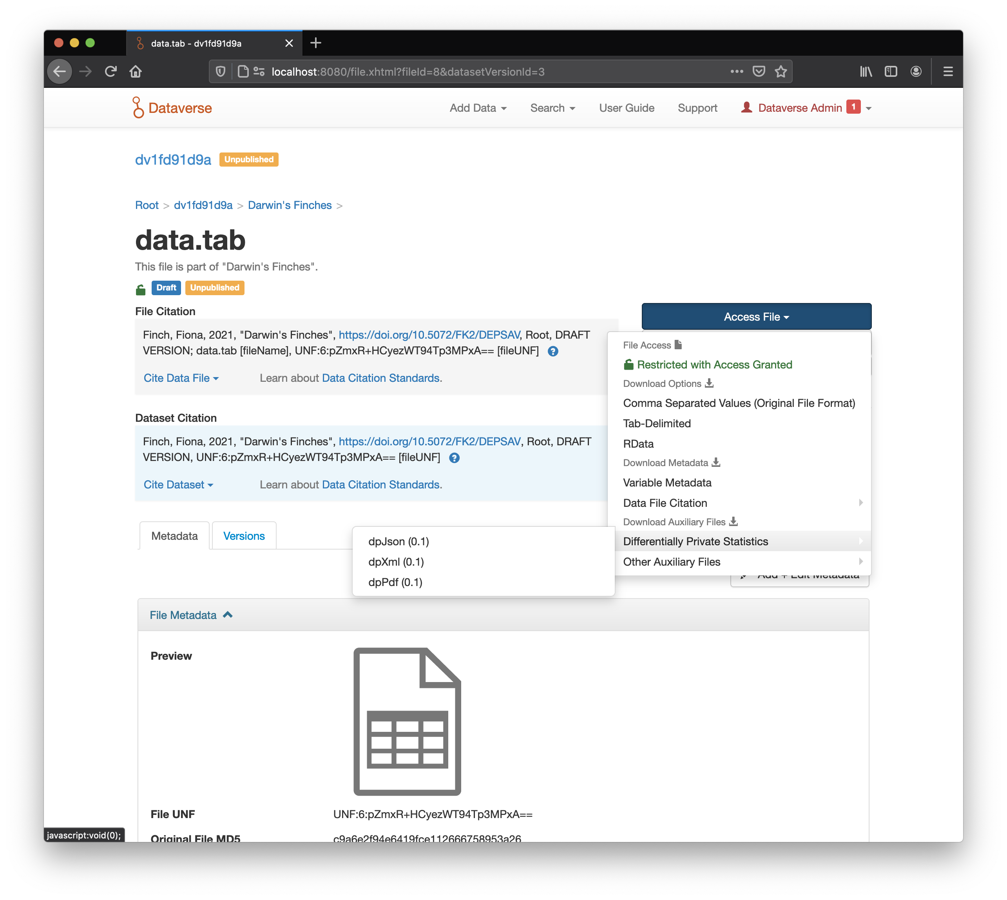Collapse the File Metadata section
The height and width of the screenshot is (900, 1007).
(191, 615)
